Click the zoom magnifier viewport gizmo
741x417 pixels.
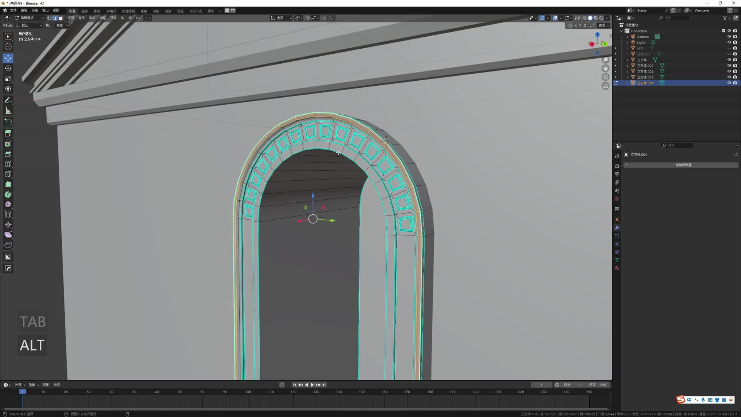click(x=606, y=60)
